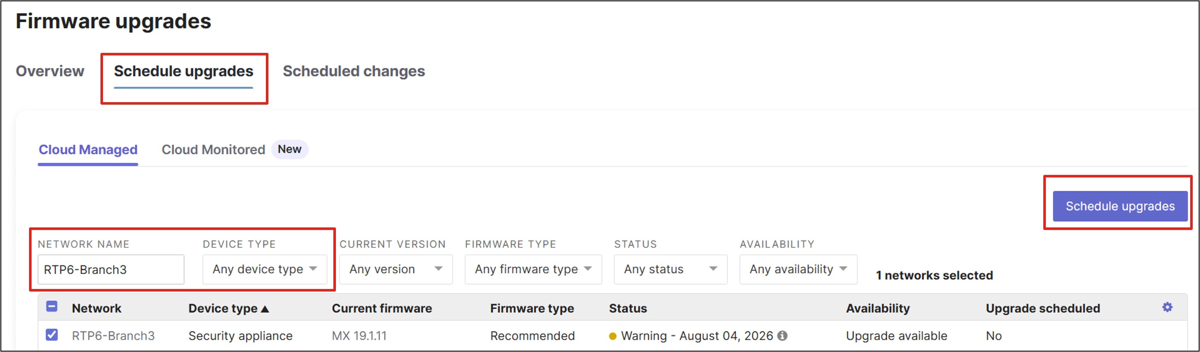The height and width of the screenshot is (352, 1200).
Task: Open the RTP6-Branch3 network link
Action: click(113, 336)
